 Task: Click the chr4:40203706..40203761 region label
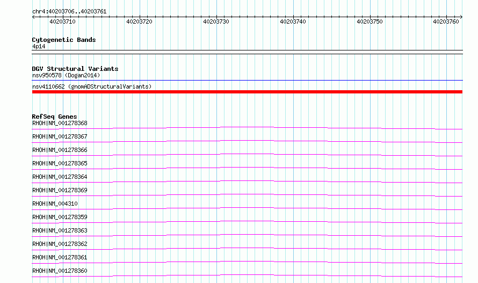tap(69, 11)
